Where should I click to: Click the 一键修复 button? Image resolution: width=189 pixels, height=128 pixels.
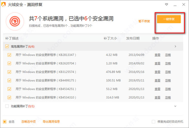click(169, 19)
